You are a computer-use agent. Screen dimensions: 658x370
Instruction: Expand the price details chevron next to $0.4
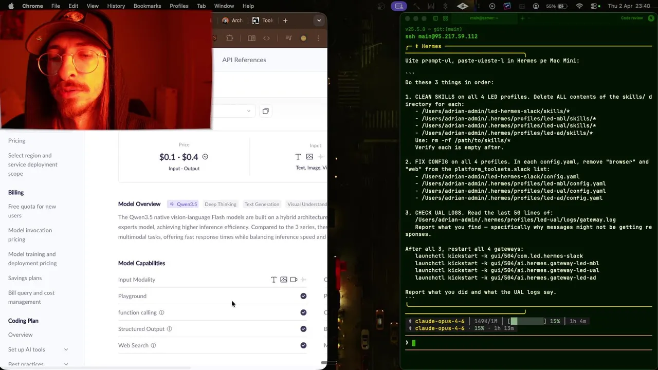(205, 157)
